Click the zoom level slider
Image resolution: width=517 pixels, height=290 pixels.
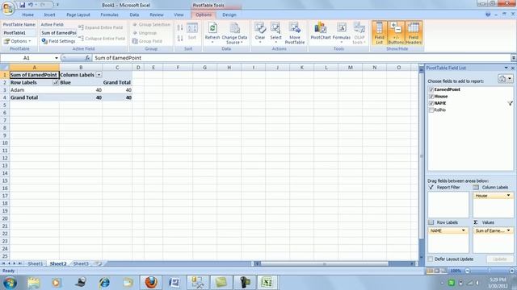[490, 271]
